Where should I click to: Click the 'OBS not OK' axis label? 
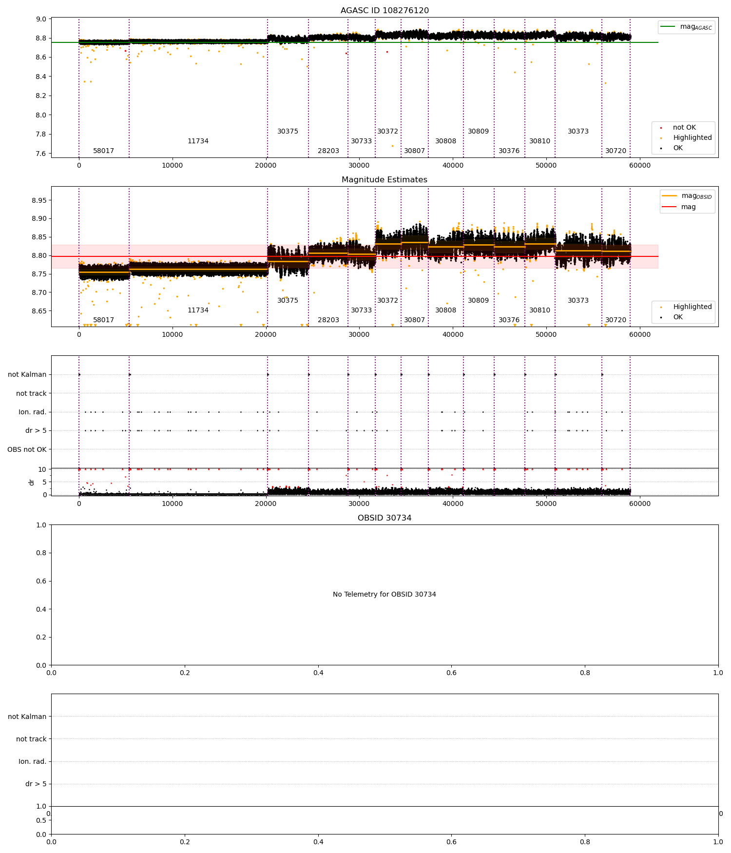coord(27,449)
